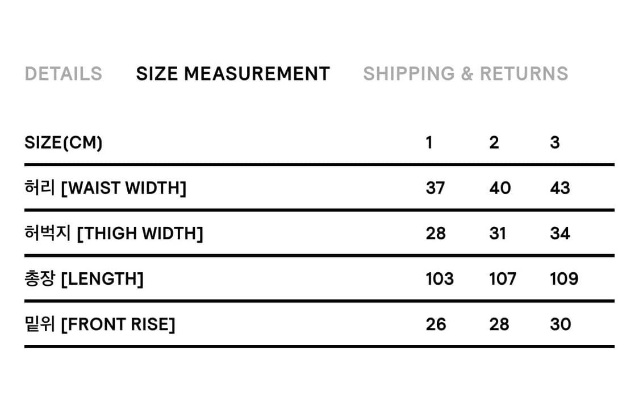Click size column header 2
The image size is (639, 418).
click(494, 143)
